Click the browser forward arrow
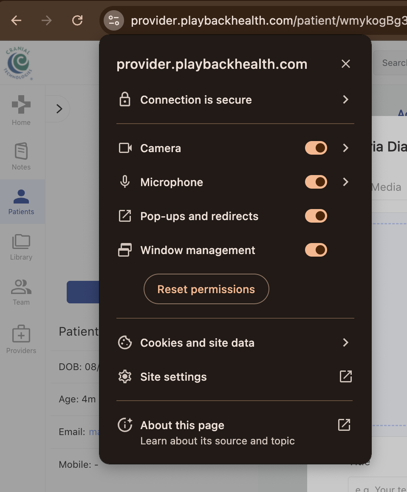The height and width of the screenshot is (492, 407). tap(46, 21)
